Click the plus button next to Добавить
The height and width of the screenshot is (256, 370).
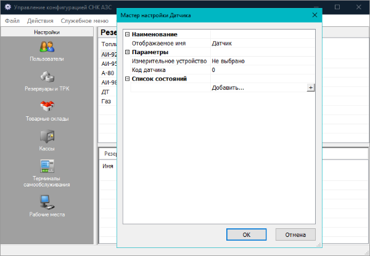(311, 88)
